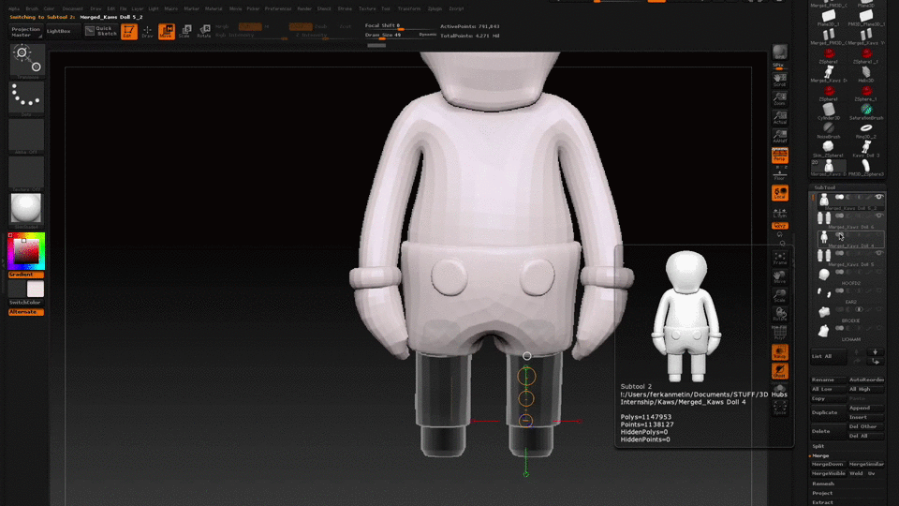Open the Transpose brush picker
Screen dimensions: 899x506
pos(26,61)
